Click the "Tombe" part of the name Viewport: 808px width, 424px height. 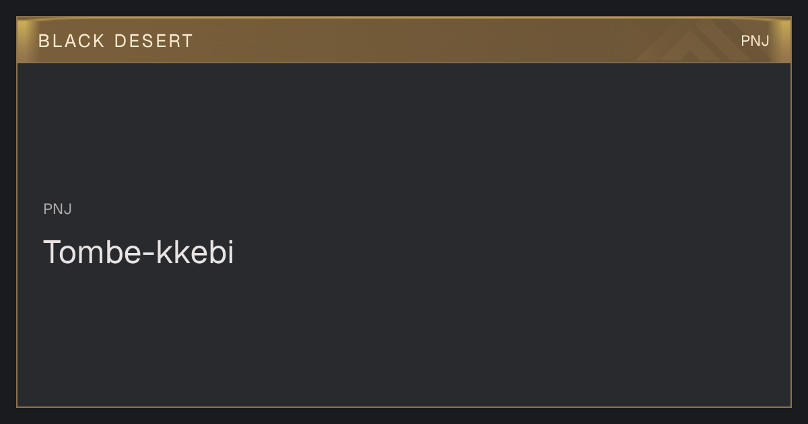click(93, 252)
